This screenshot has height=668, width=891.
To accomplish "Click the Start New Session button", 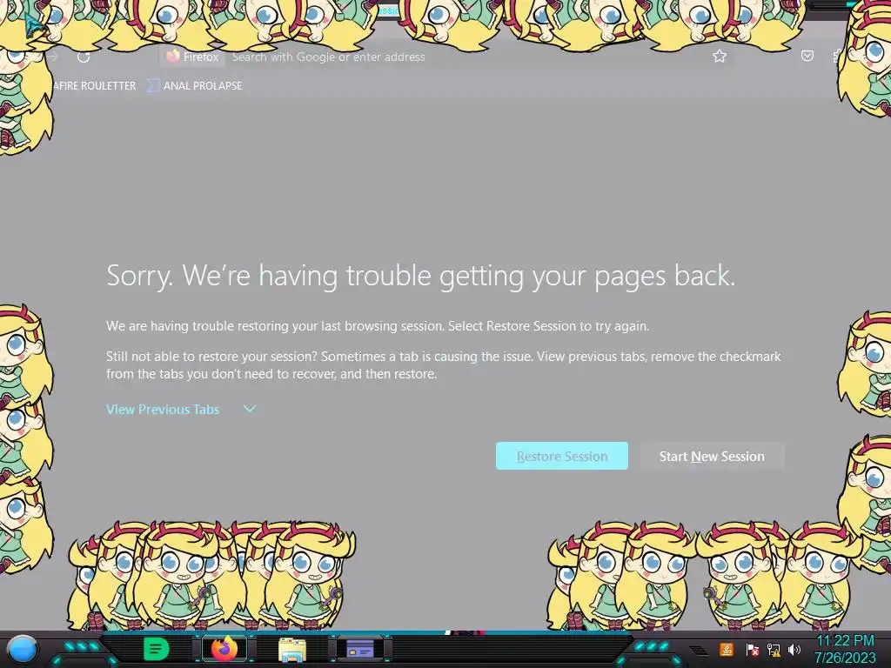I will [x=712, y=456].
